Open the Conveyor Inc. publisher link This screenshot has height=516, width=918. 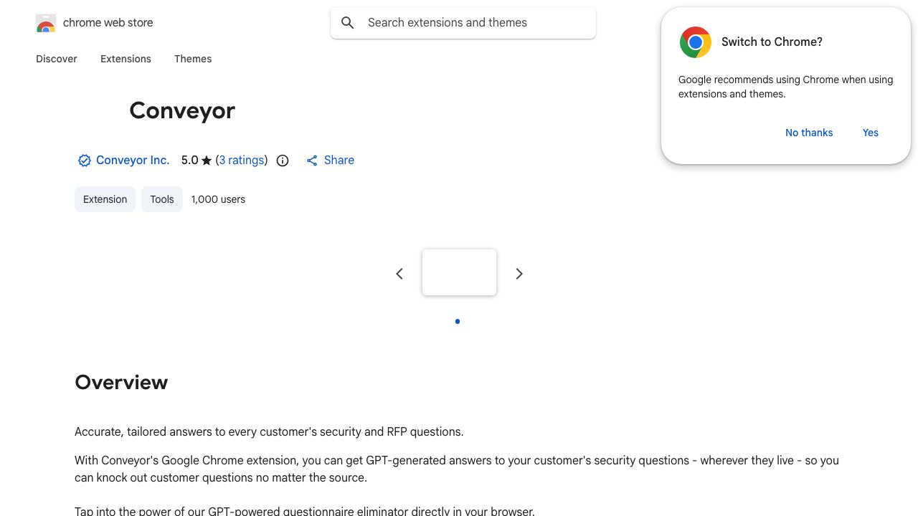coord(133,161)
